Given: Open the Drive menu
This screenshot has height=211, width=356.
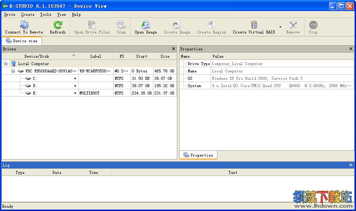Looking at the screenshot, I should point(10,15).
